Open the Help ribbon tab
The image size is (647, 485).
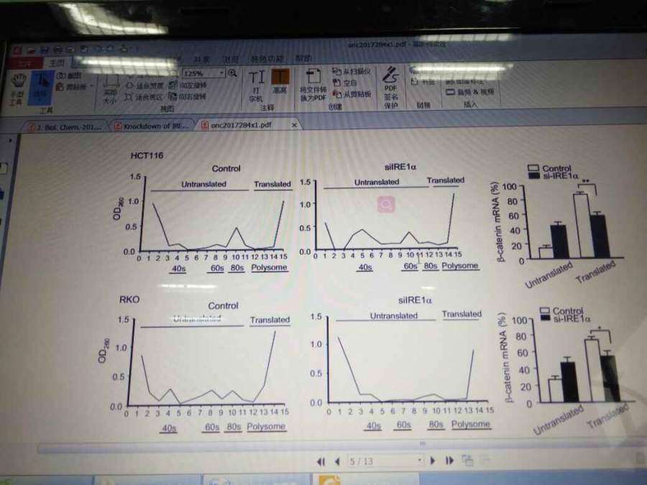(x=303, y=58)
